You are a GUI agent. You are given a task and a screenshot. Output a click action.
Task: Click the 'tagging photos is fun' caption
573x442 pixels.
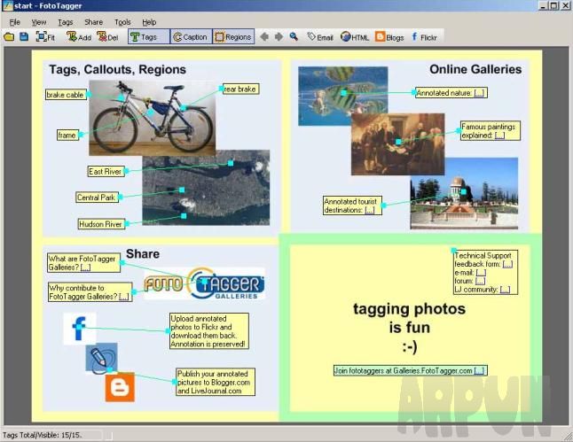pos(409,328)
